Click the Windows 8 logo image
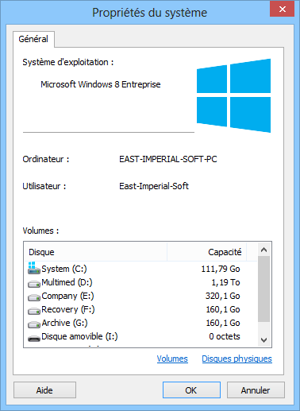This screenshot has width=300, height=411. (233, 95)
